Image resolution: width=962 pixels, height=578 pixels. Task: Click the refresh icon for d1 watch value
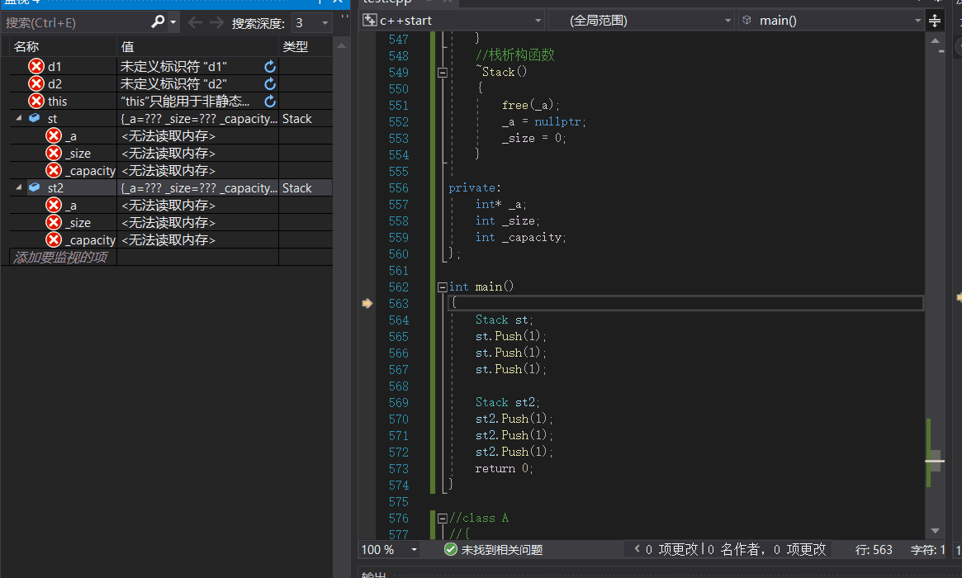[x=270, y=66]
